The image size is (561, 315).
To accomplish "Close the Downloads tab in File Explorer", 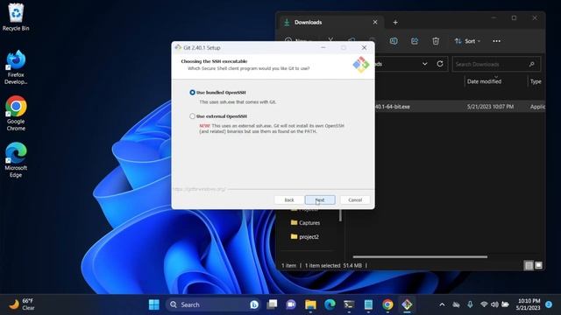I will 375,22.
